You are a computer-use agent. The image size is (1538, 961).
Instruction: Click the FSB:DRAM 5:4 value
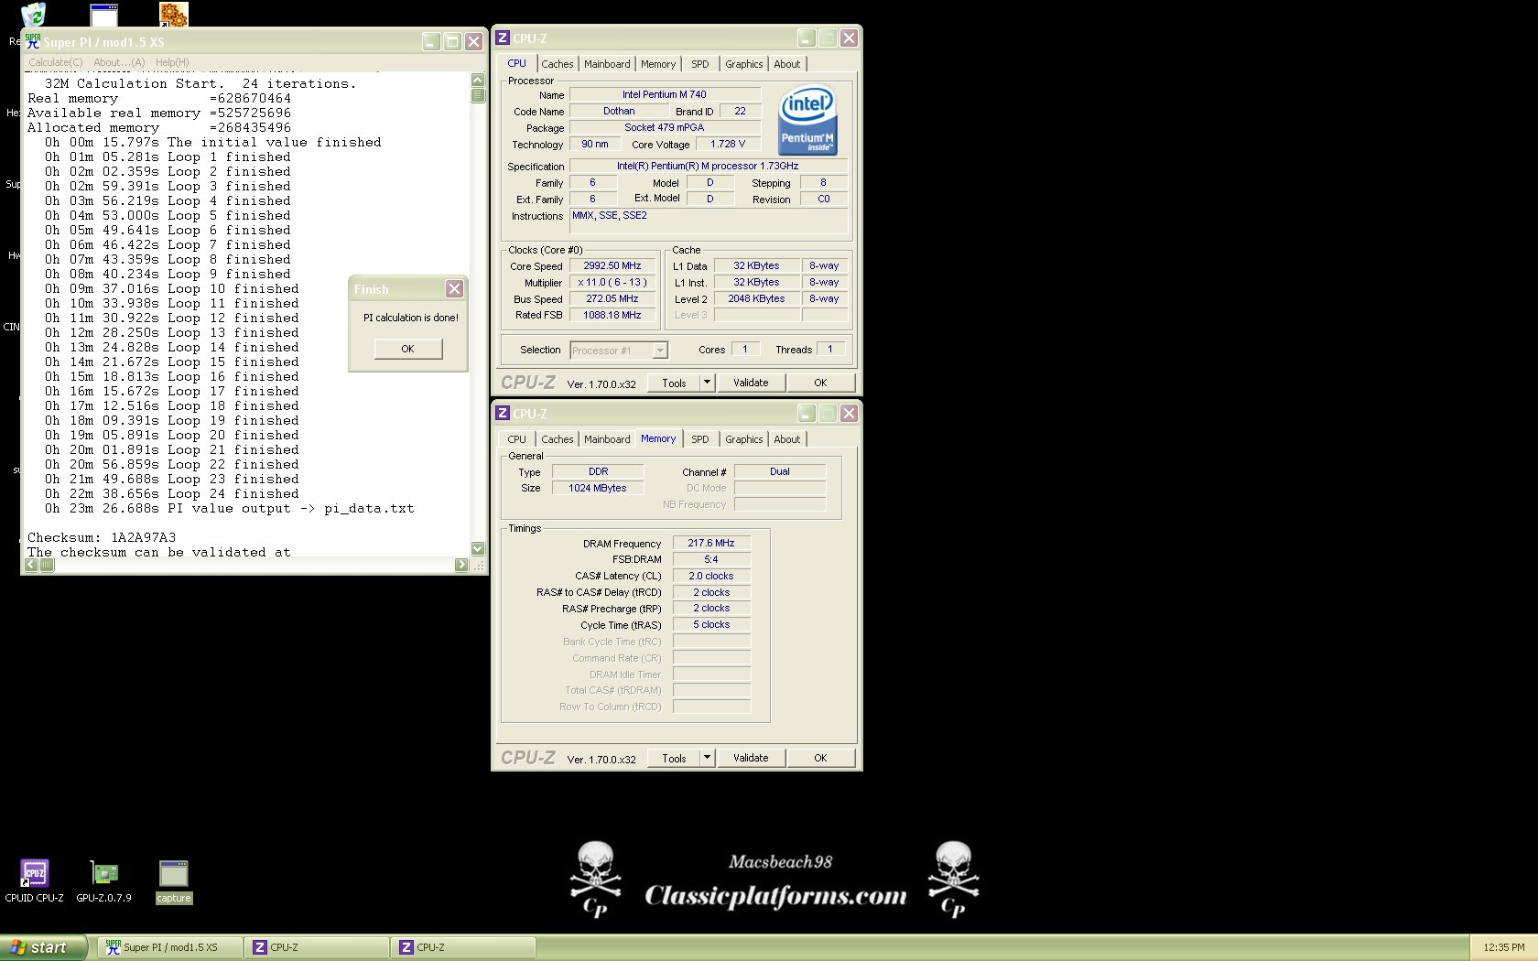pyautogui.click(x=711, y=559)
